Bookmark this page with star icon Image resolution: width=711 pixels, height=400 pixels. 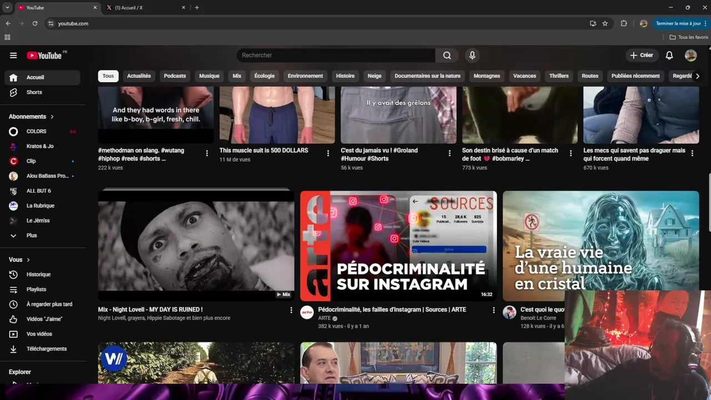[605, 23]
